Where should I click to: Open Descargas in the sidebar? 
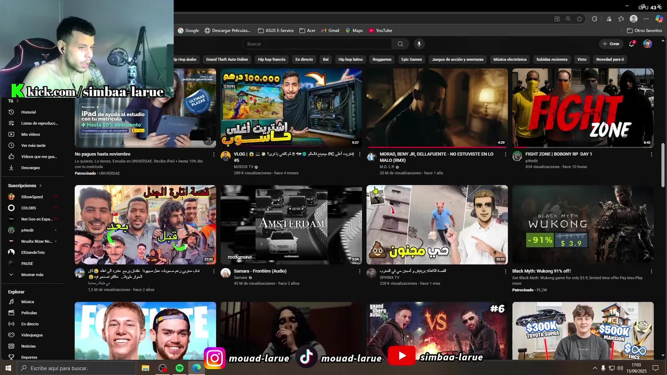(x=30, y=168)
